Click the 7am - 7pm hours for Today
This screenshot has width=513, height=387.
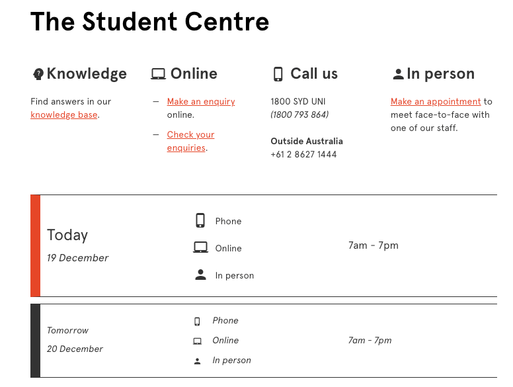click(x=374, y=246)
